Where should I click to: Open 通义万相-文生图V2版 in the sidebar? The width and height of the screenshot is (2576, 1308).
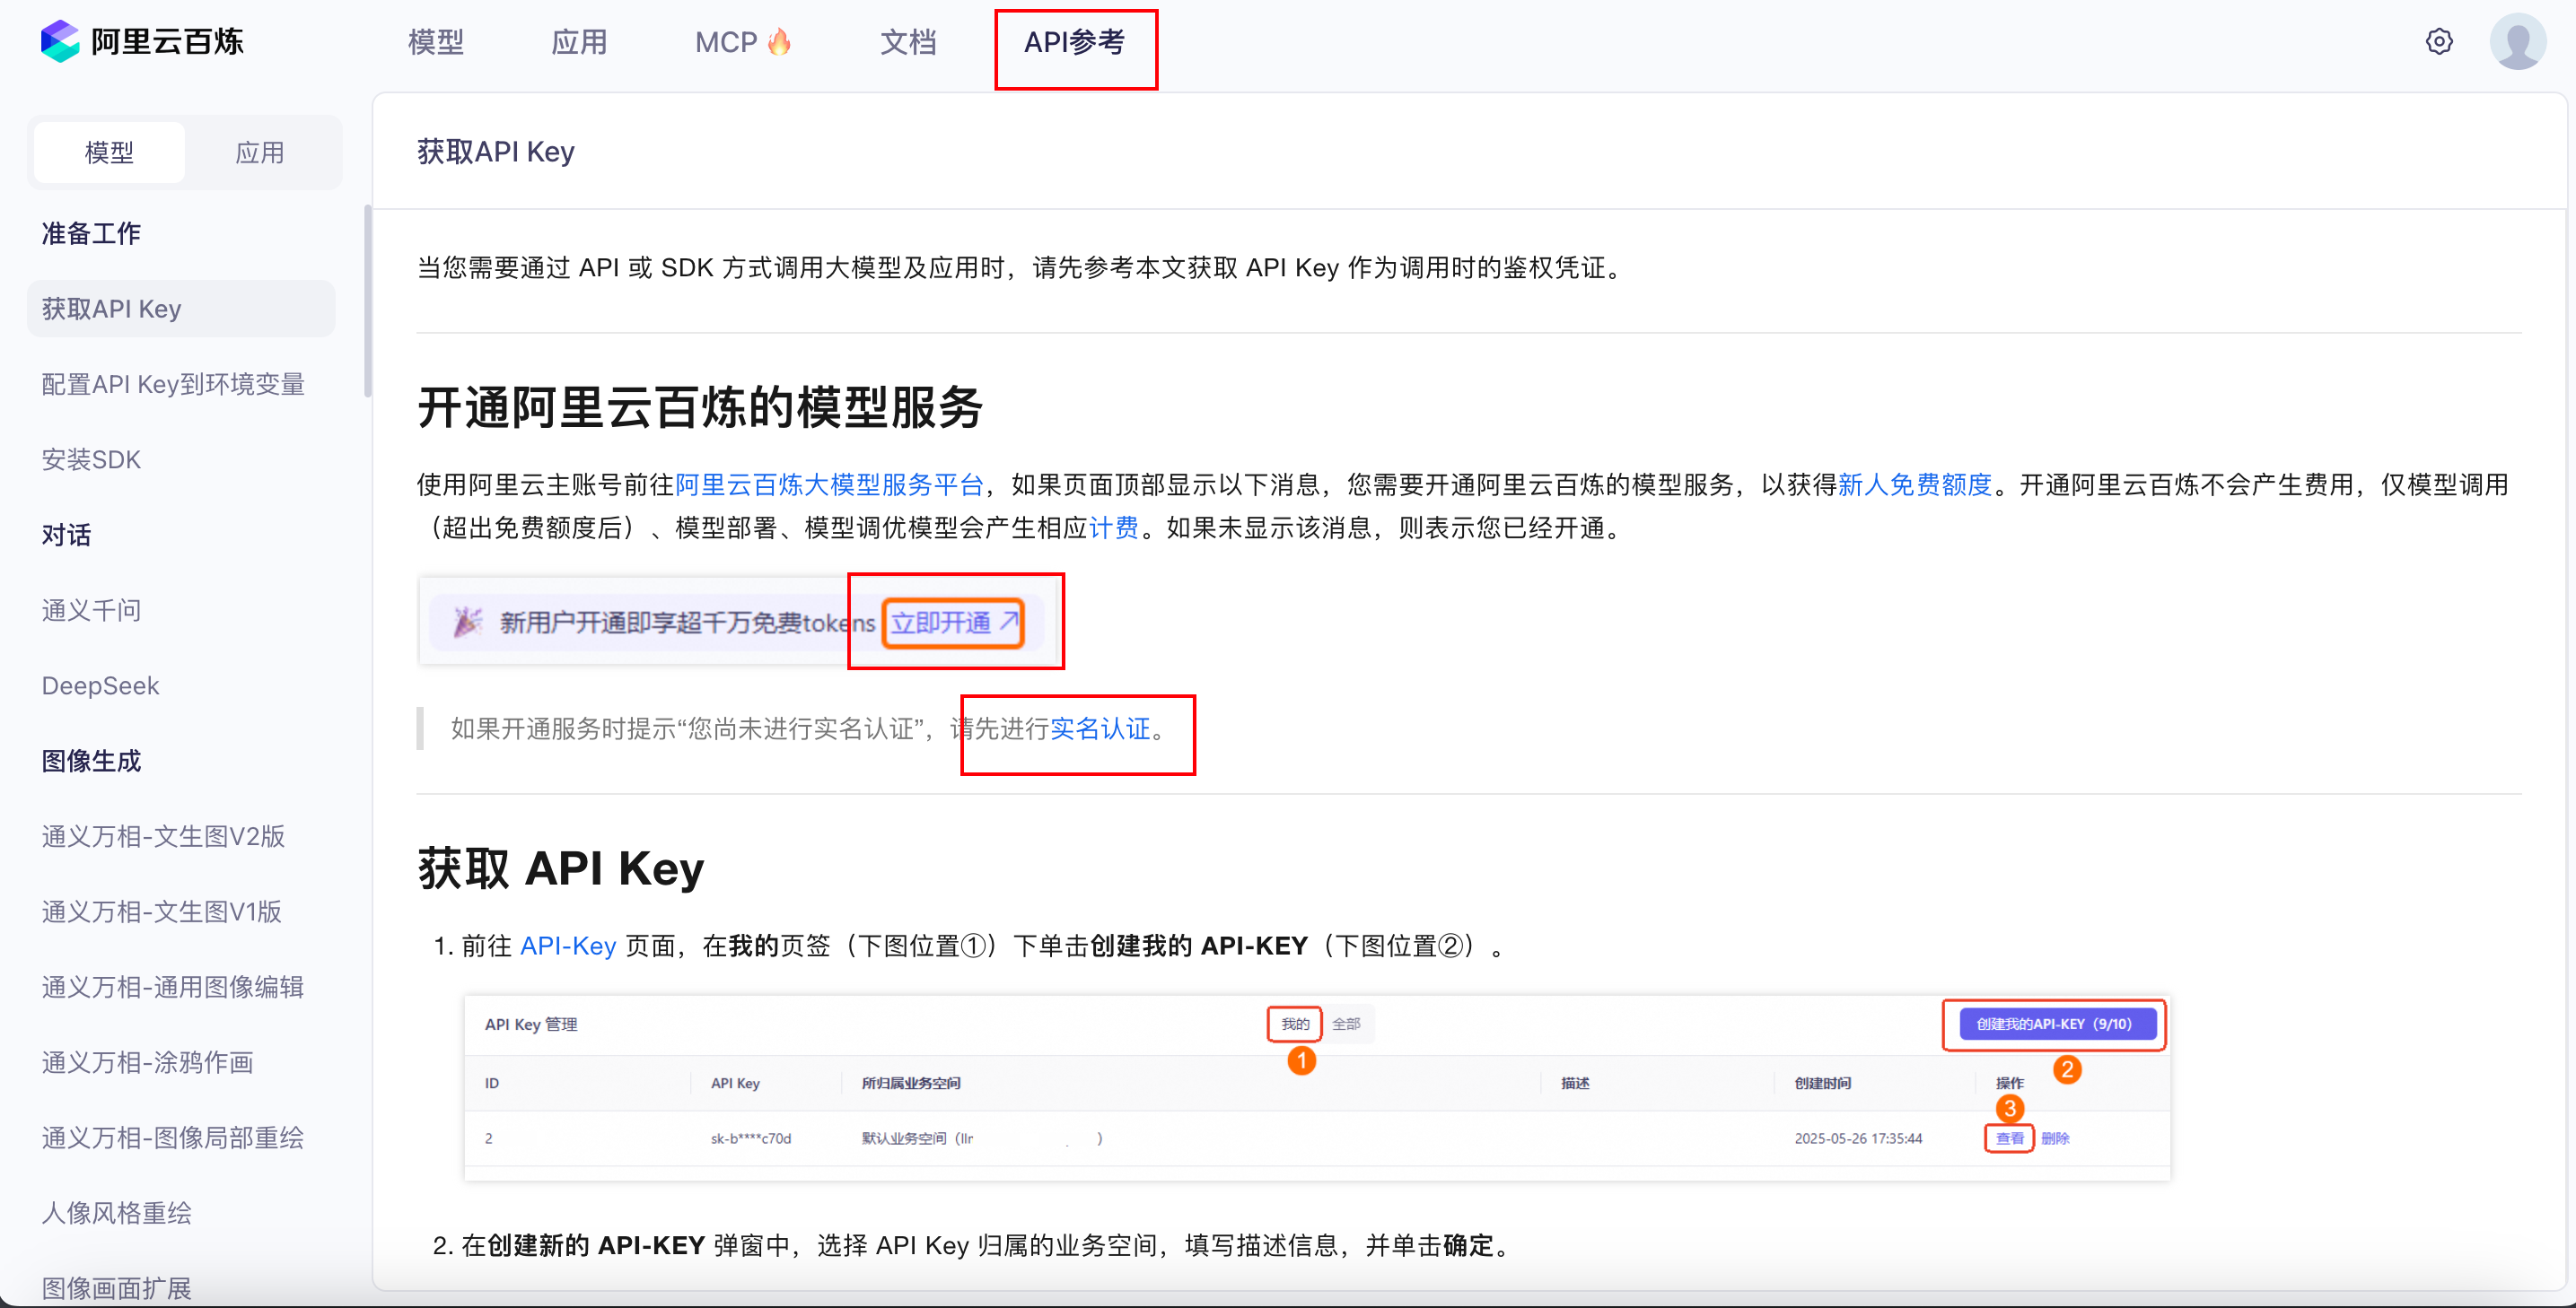[163, 836]
